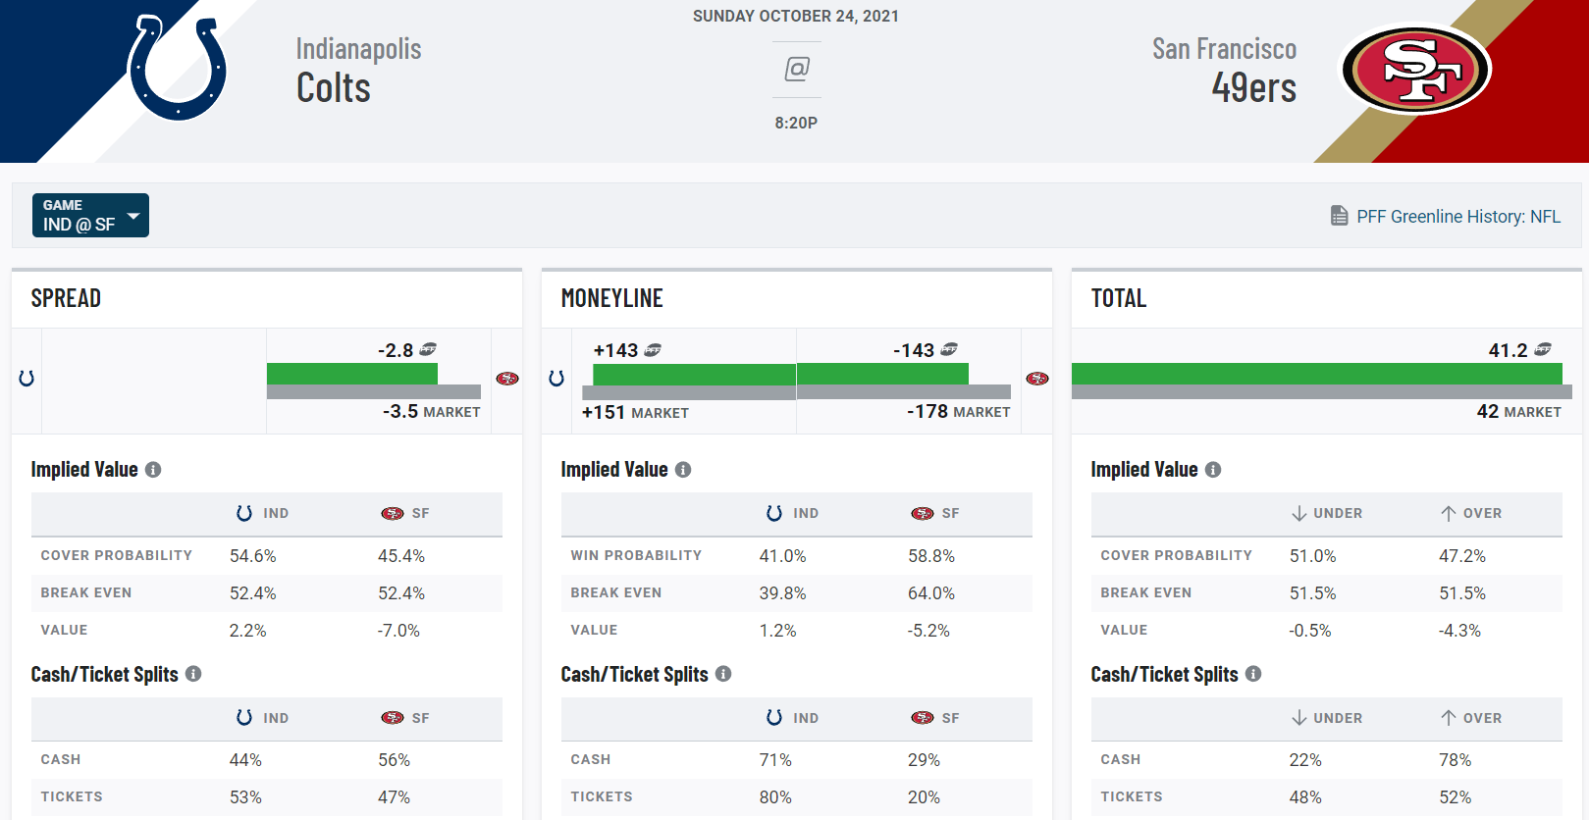Click the San Francisco 49ers logo

tap(1415, 70)
